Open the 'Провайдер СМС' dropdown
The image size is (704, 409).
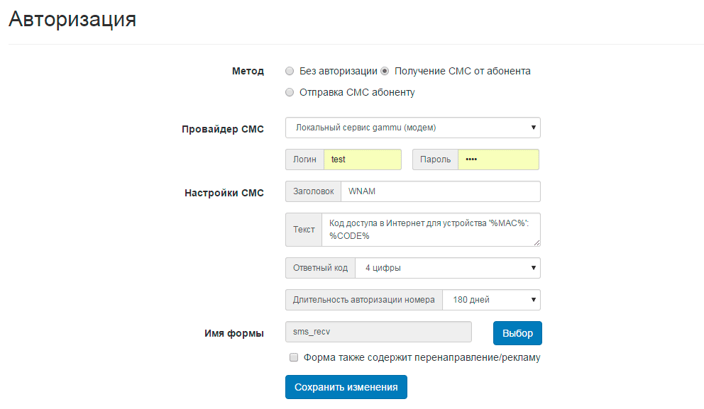coord(412,128)
